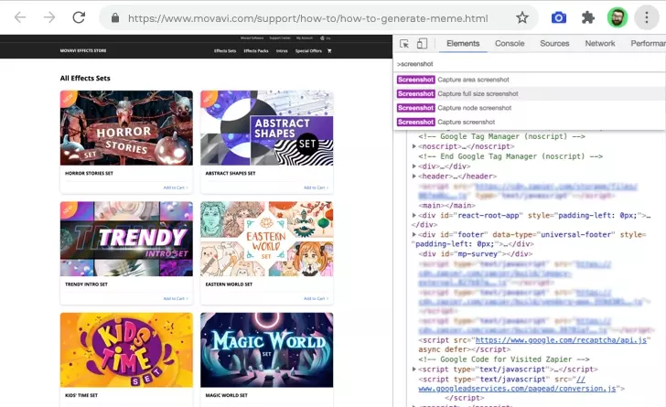
Task: Choose Capture area screenshot
Action: coord(530,80)
